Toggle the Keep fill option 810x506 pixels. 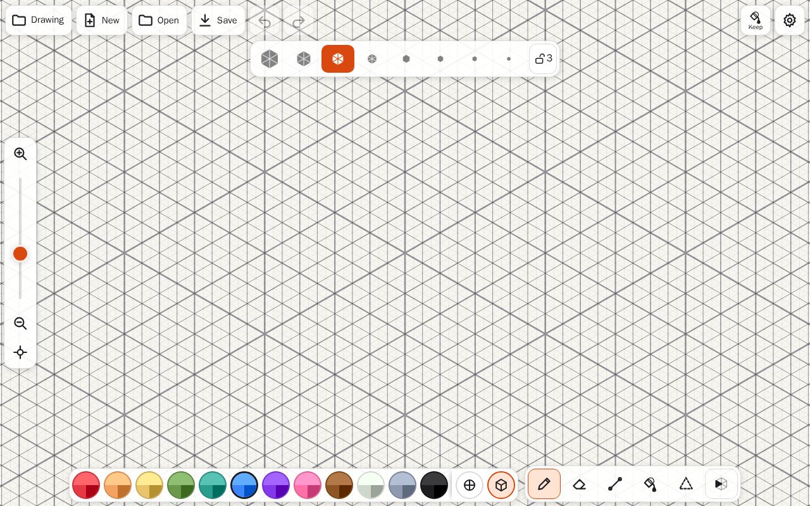(x=756, y=20)
